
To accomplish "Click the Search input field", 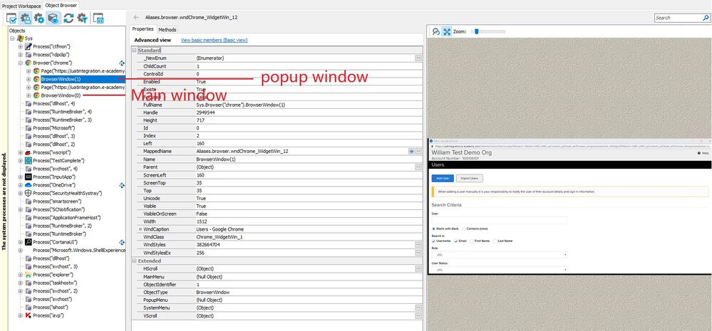I will [678, 18].
